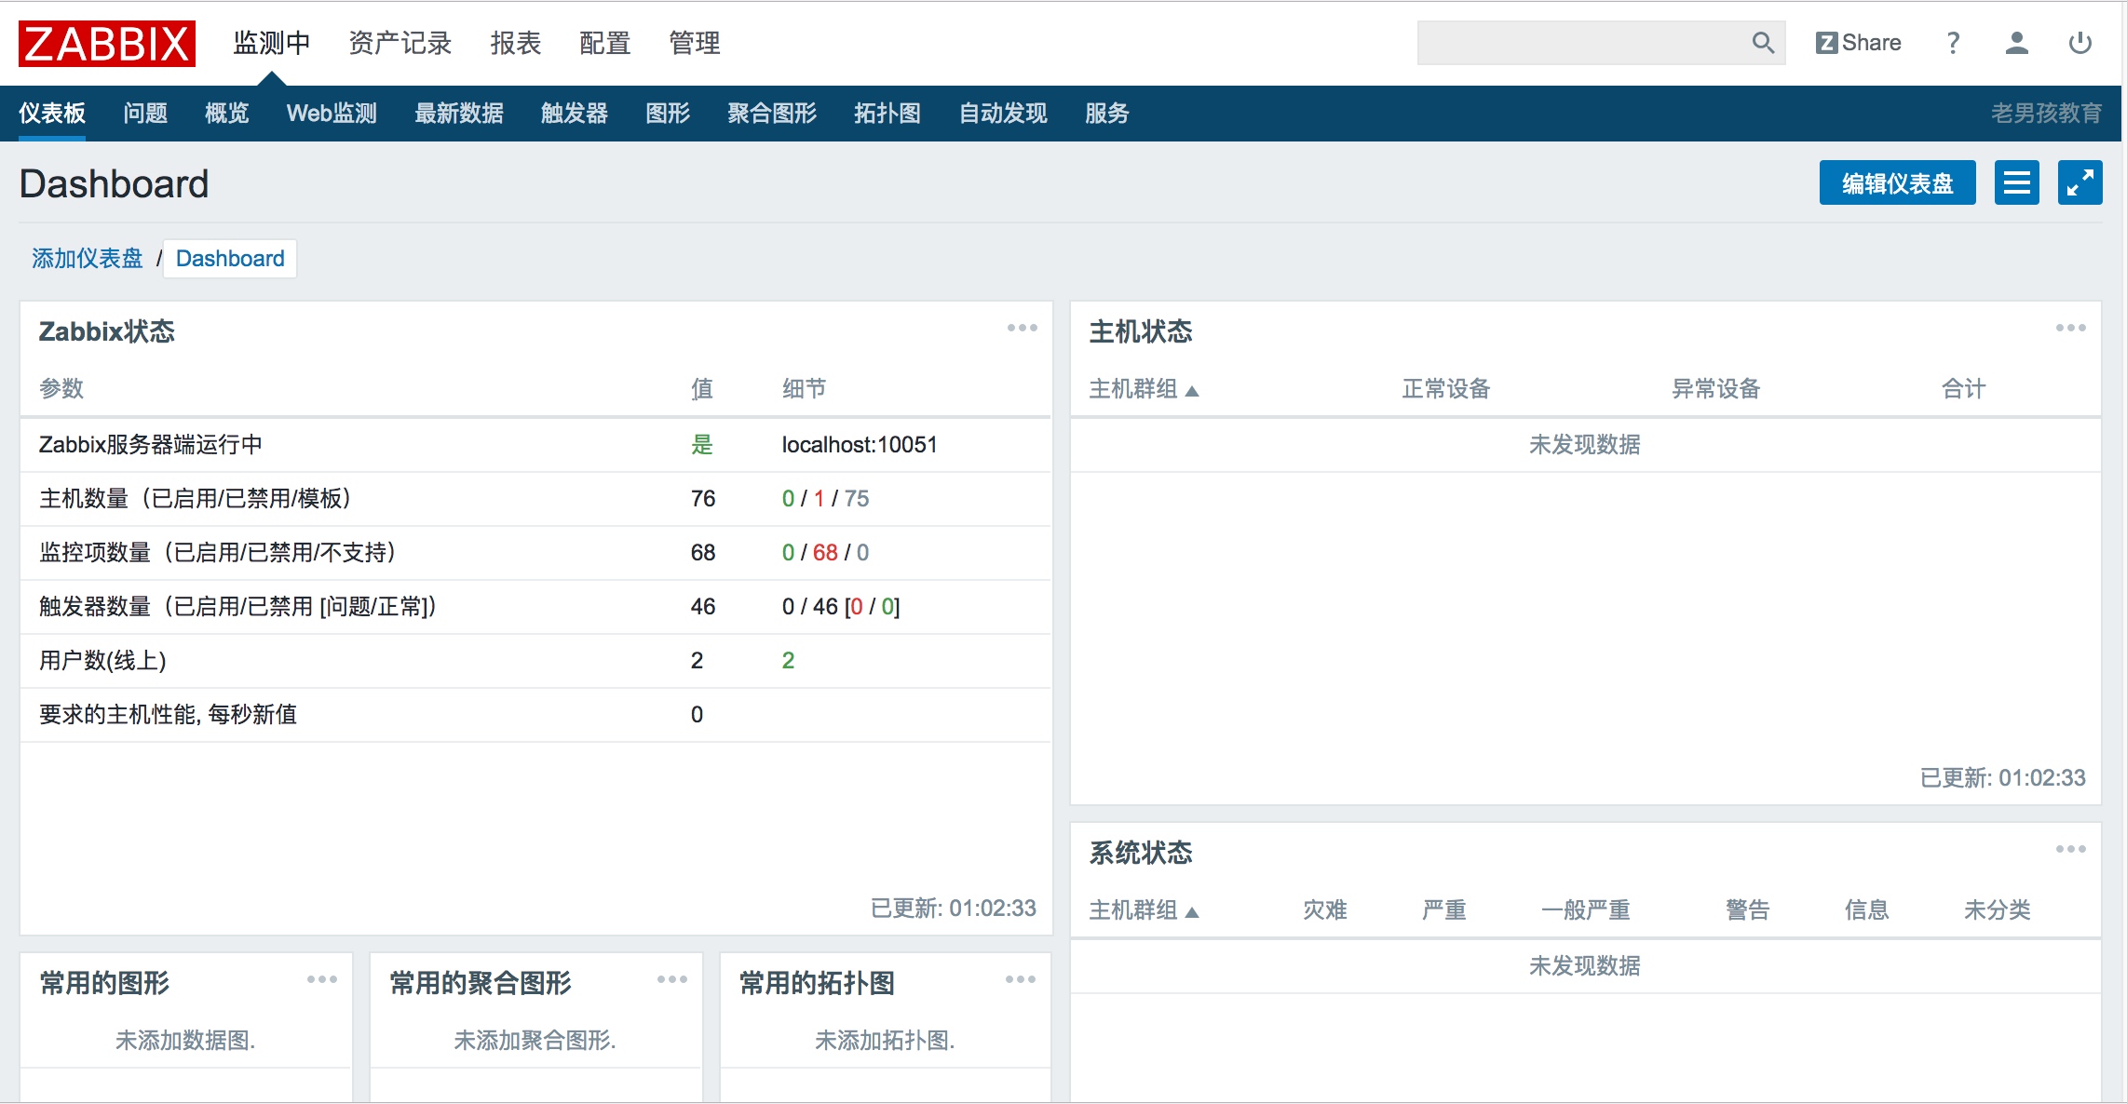Viewport: 2127px width, 1104px height.
Task: Go to the 概览 submenu tab
Action: click(x=227, y=114)
